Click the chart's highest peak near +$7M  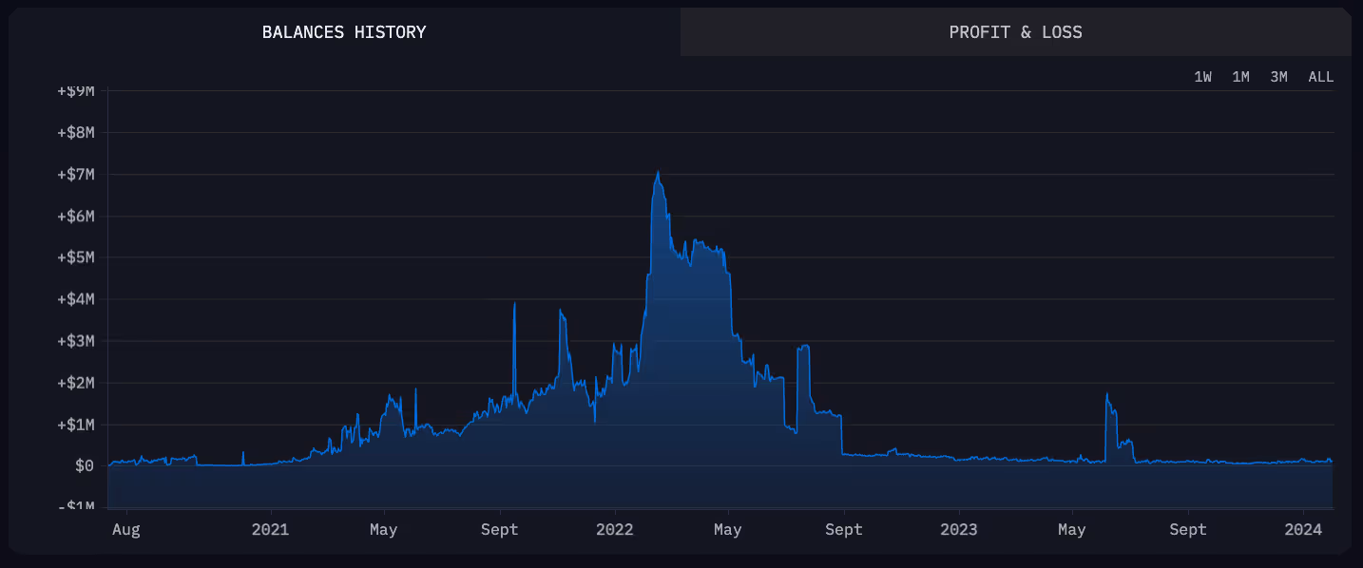(658, 174)
